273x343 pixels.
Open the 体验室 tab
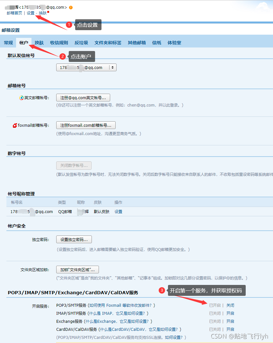[174, 43]
